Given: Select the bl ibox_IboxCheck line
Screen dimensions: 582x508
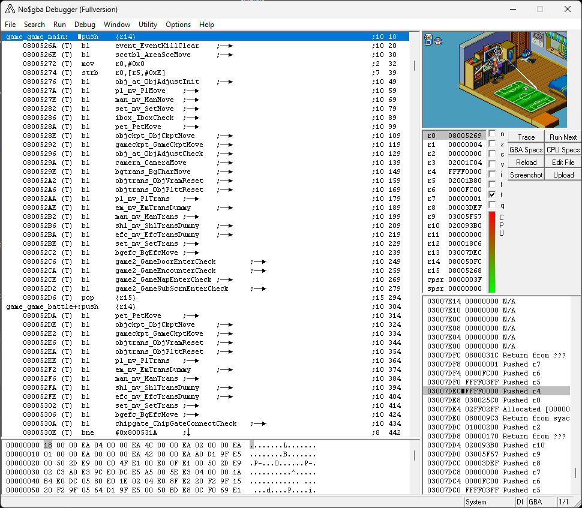Looking at the screenshot, I should tap(205, 118).
